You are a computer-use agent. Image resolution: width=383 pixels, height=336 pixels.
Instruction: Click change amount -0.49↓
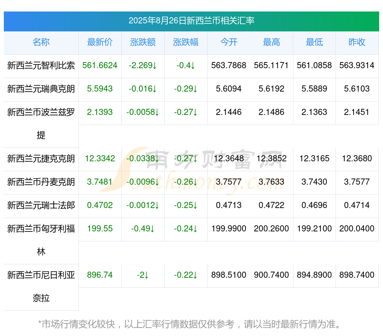pos(143,229)
